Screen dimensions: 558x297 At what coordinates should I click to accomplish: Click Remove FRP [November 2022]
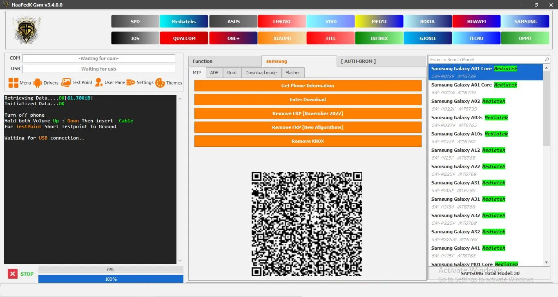pyautogui.click(x=308, y=113)
